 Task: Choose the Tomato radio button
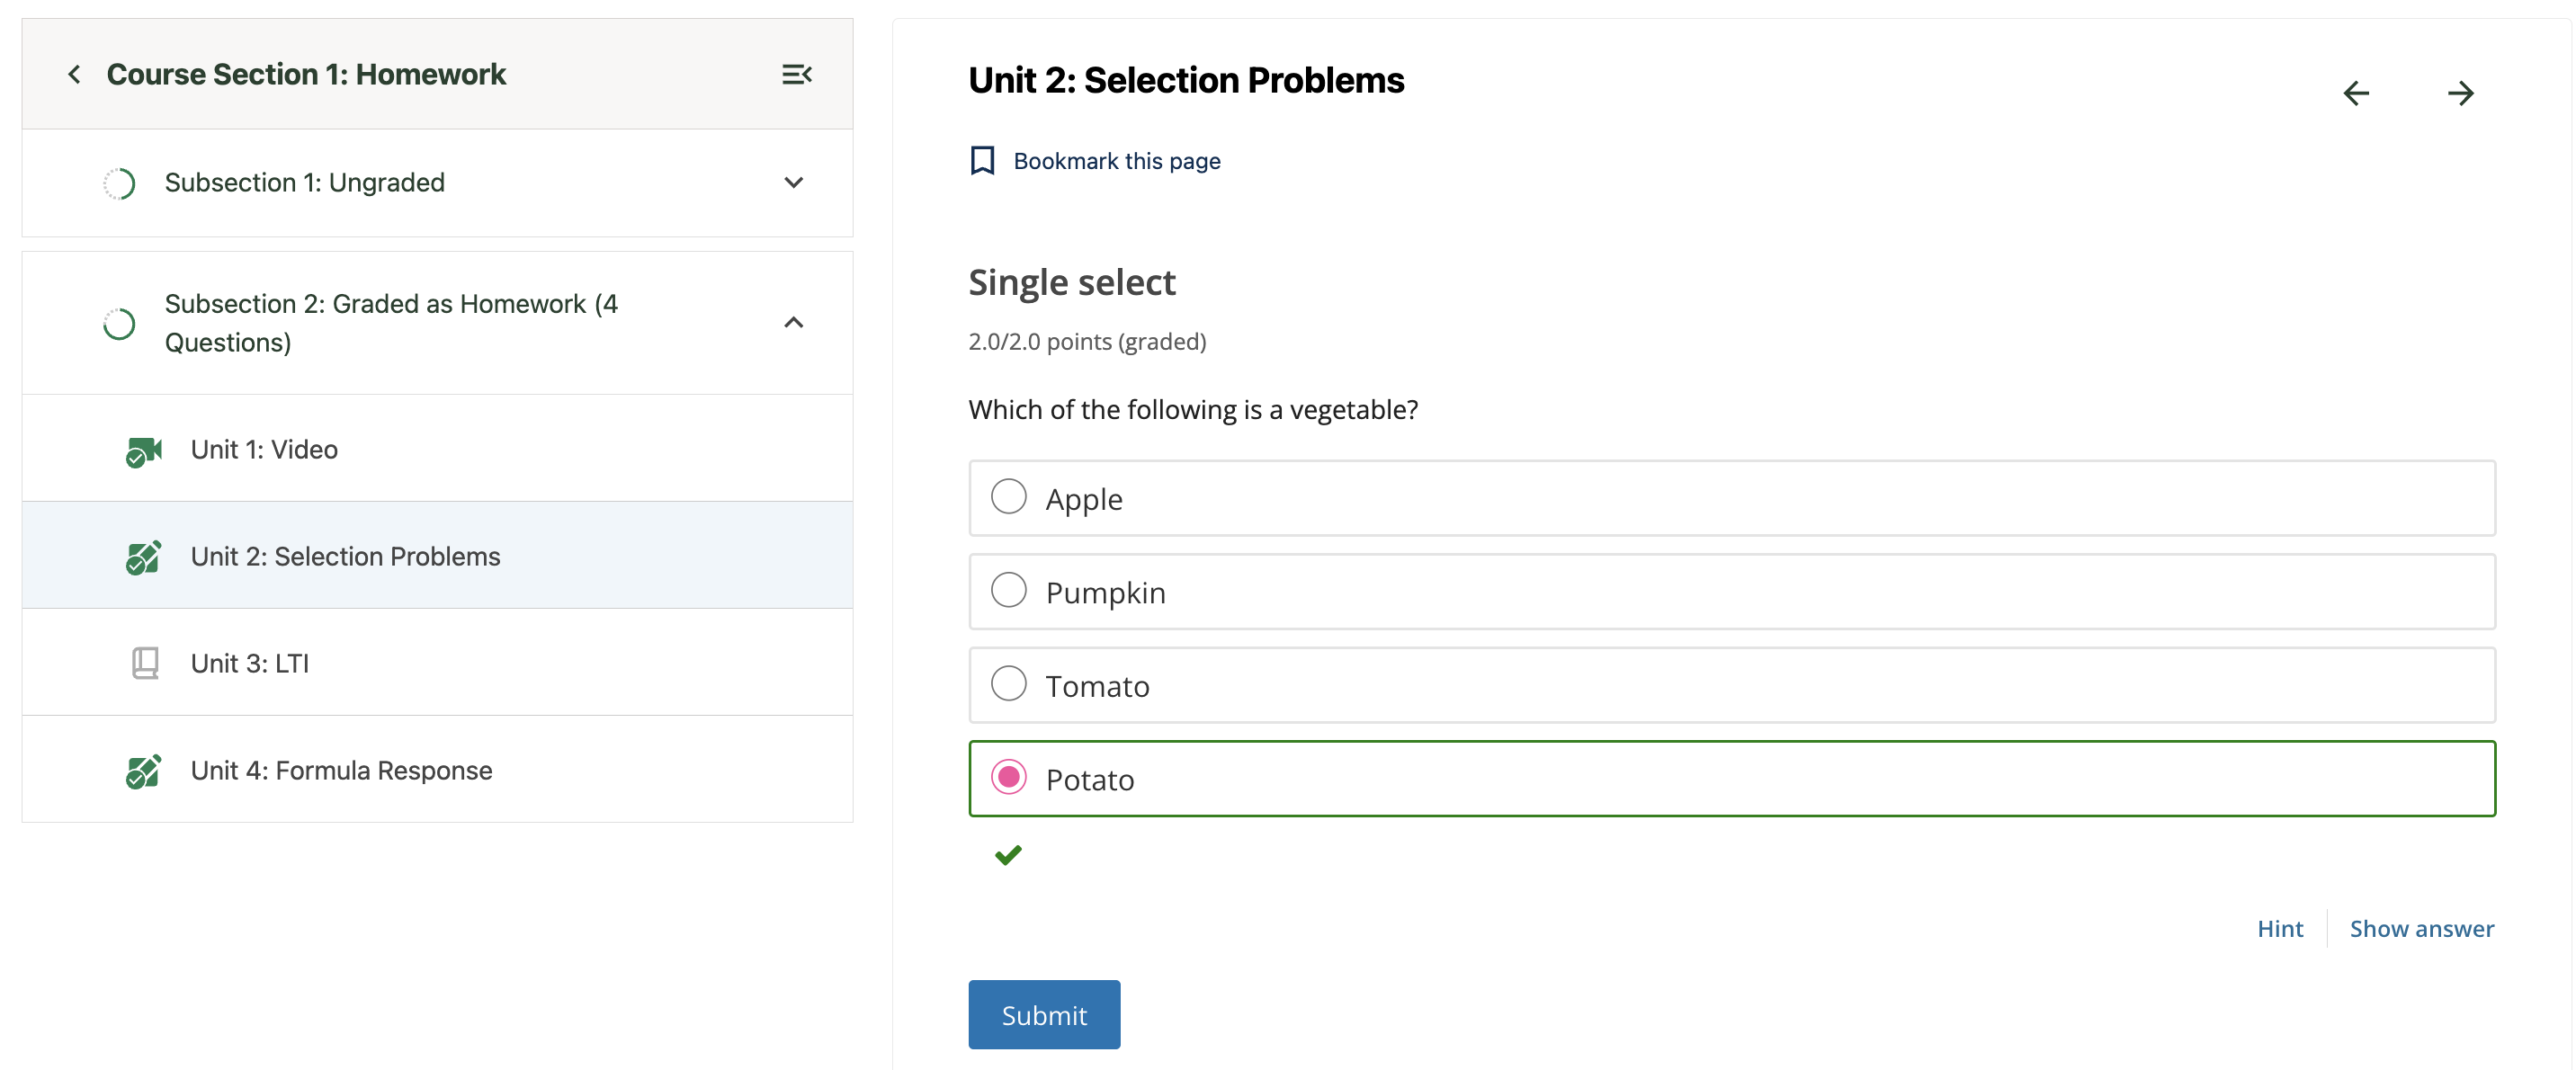1008,684
